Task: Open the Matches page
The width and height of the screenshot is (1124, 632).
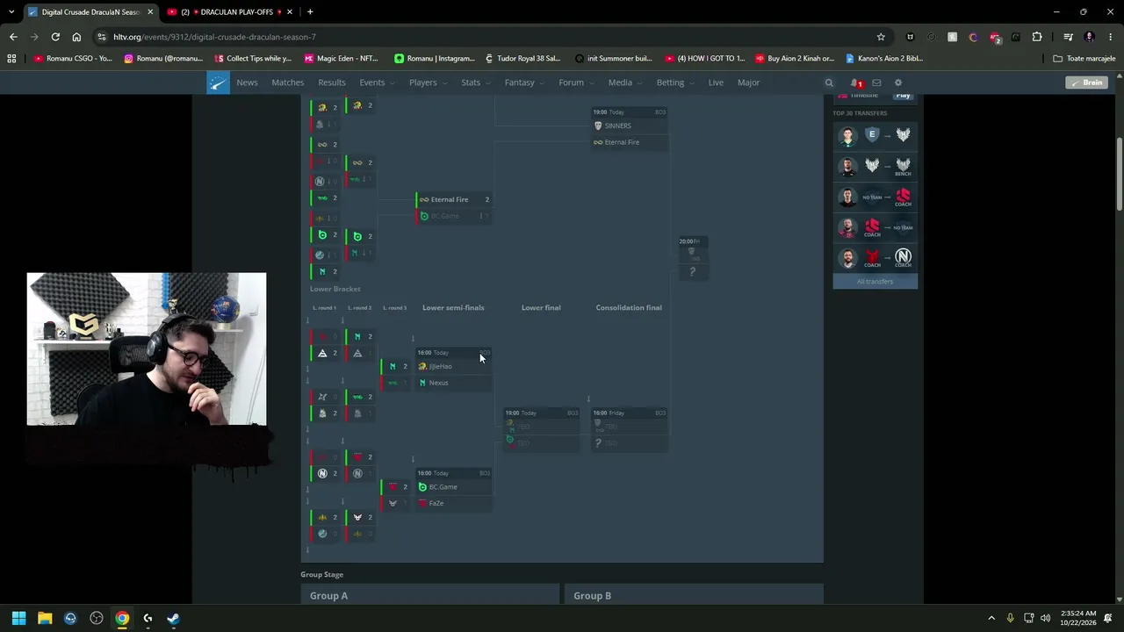Action: pyautogui.click(x=287, y=83)
